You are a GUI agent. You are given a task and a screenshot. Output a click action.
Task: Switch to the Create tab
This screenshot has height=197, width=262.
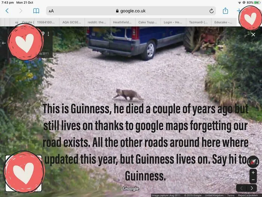[x=26, y=22]
